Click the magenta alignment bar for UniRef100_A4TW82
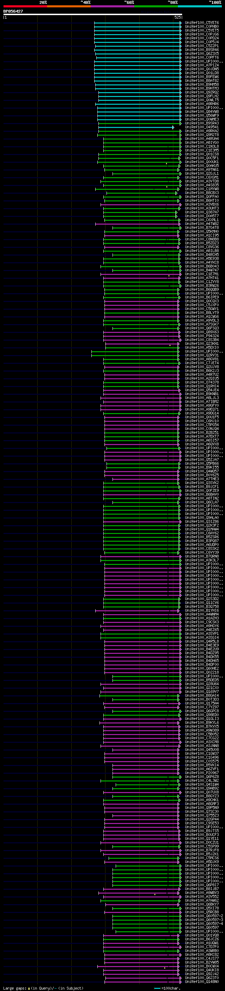 (138, 224)
